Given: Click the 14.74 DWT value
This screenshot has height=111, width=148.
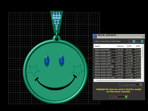Looking at the screenshot, I should (130, 64).
